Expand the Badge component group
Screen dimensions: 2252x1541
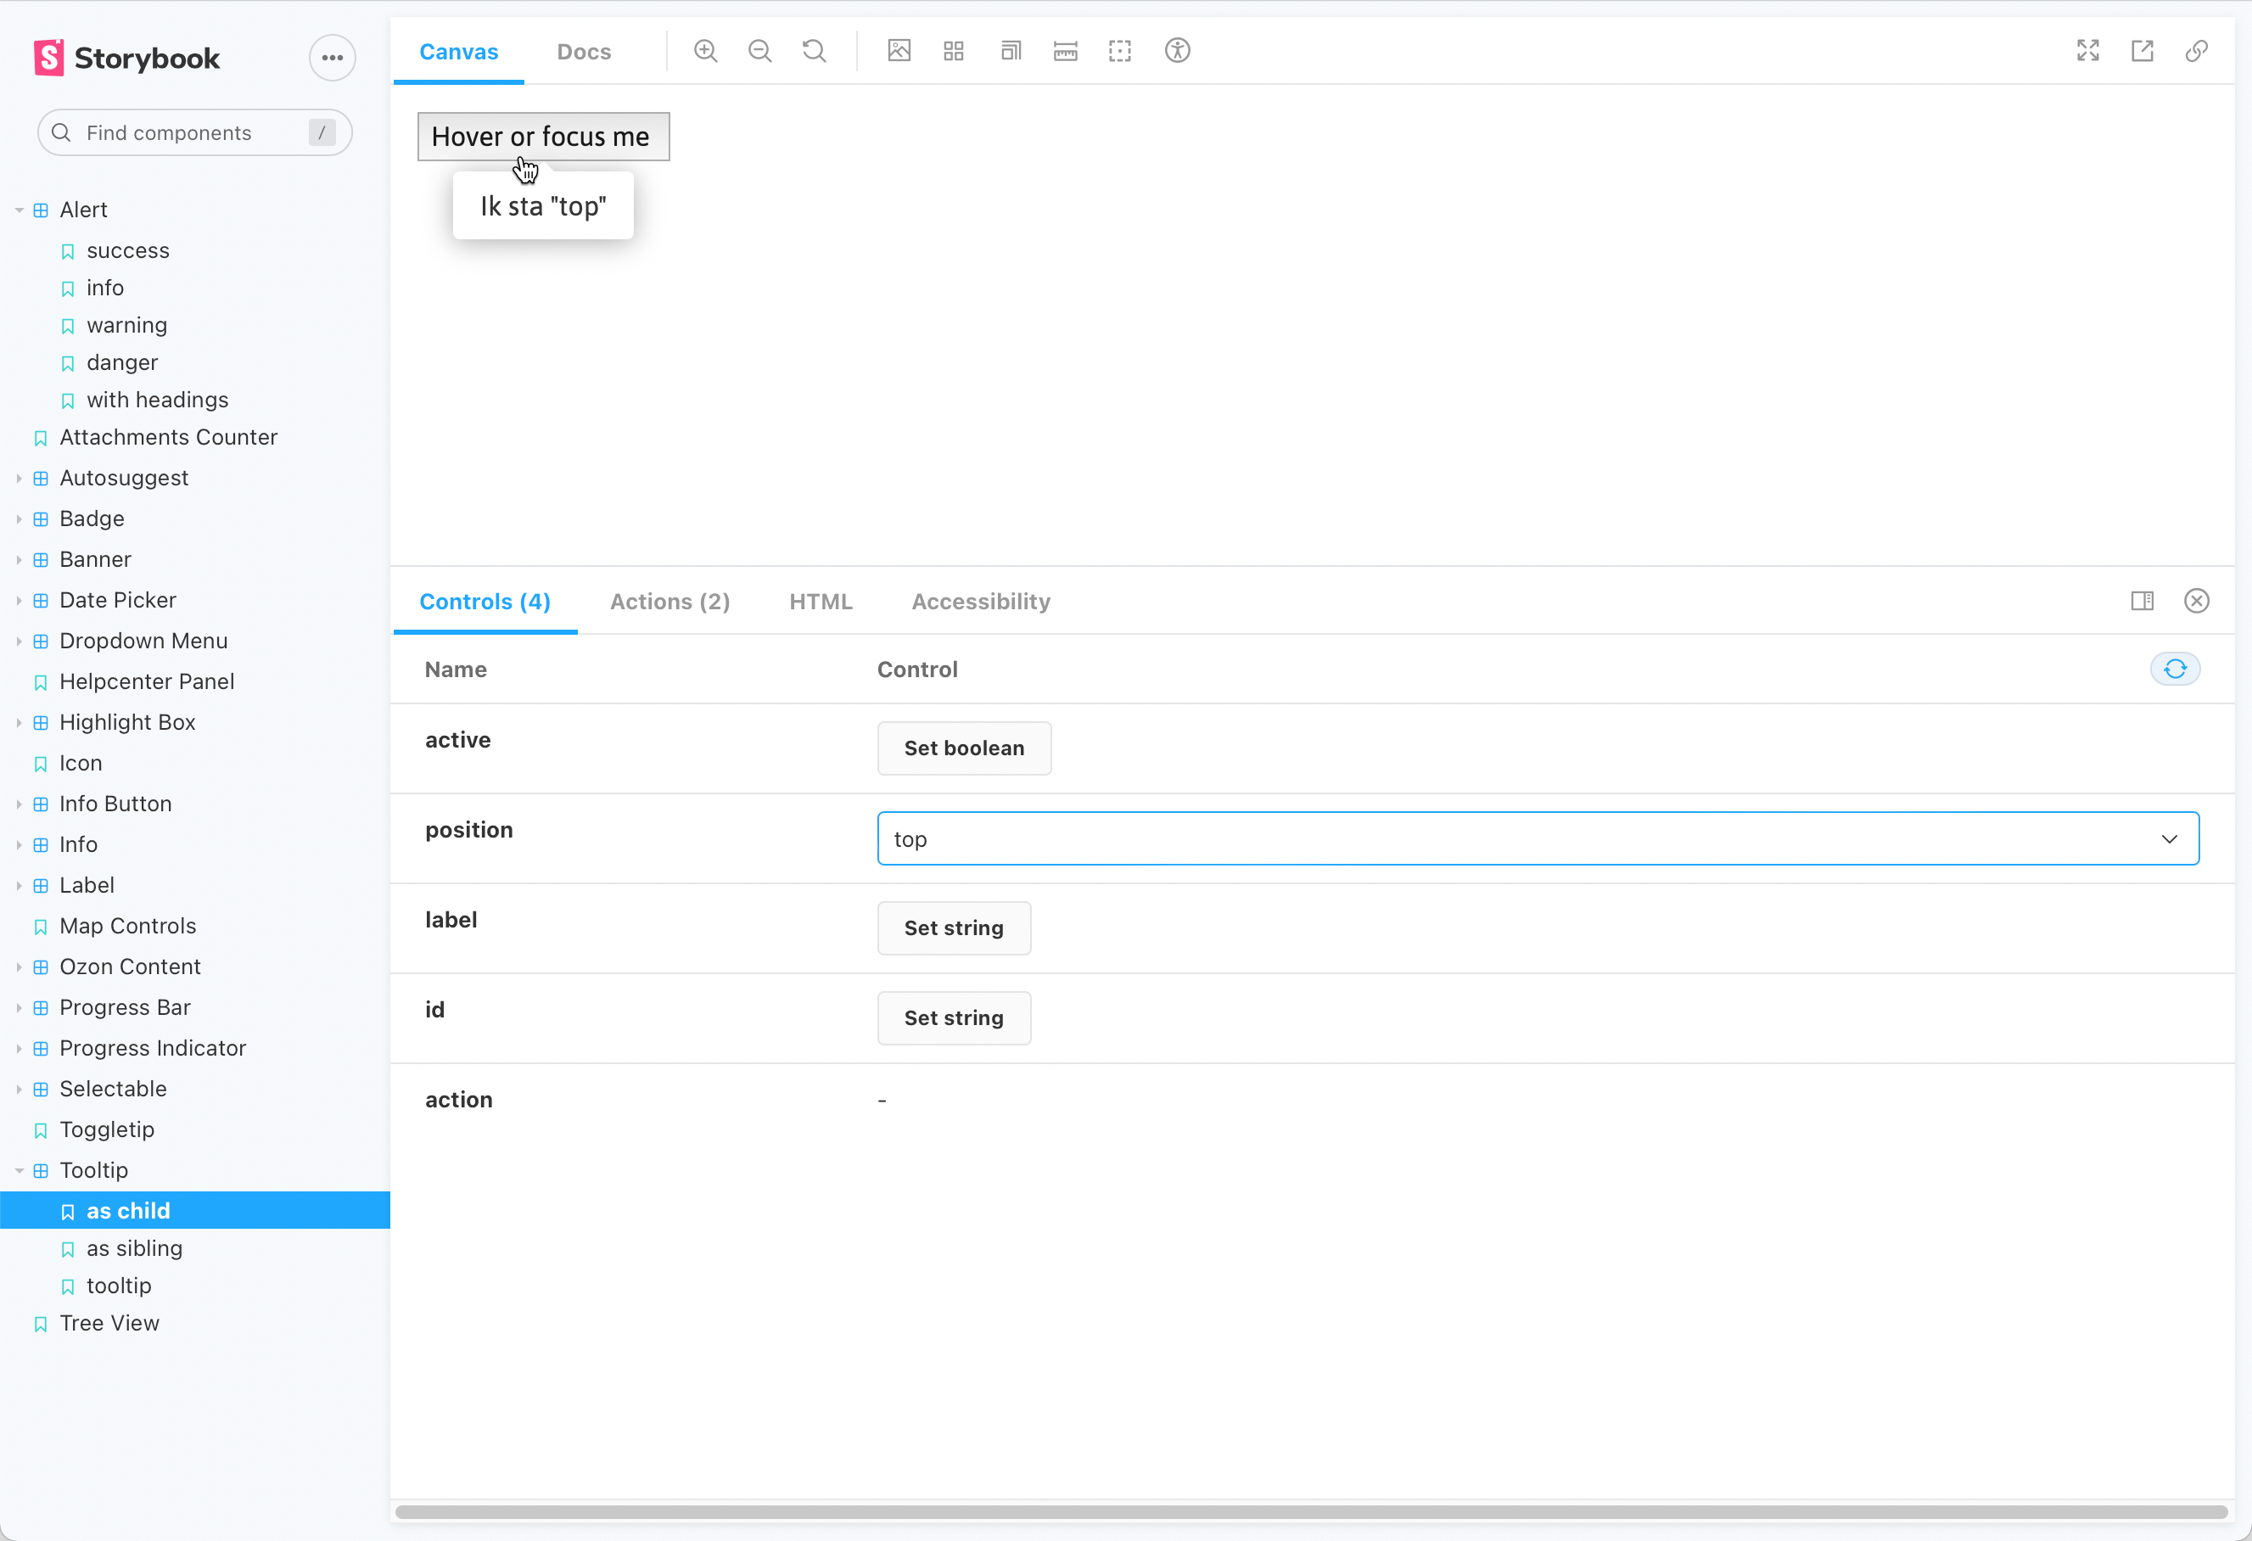(x=18, y=518)
